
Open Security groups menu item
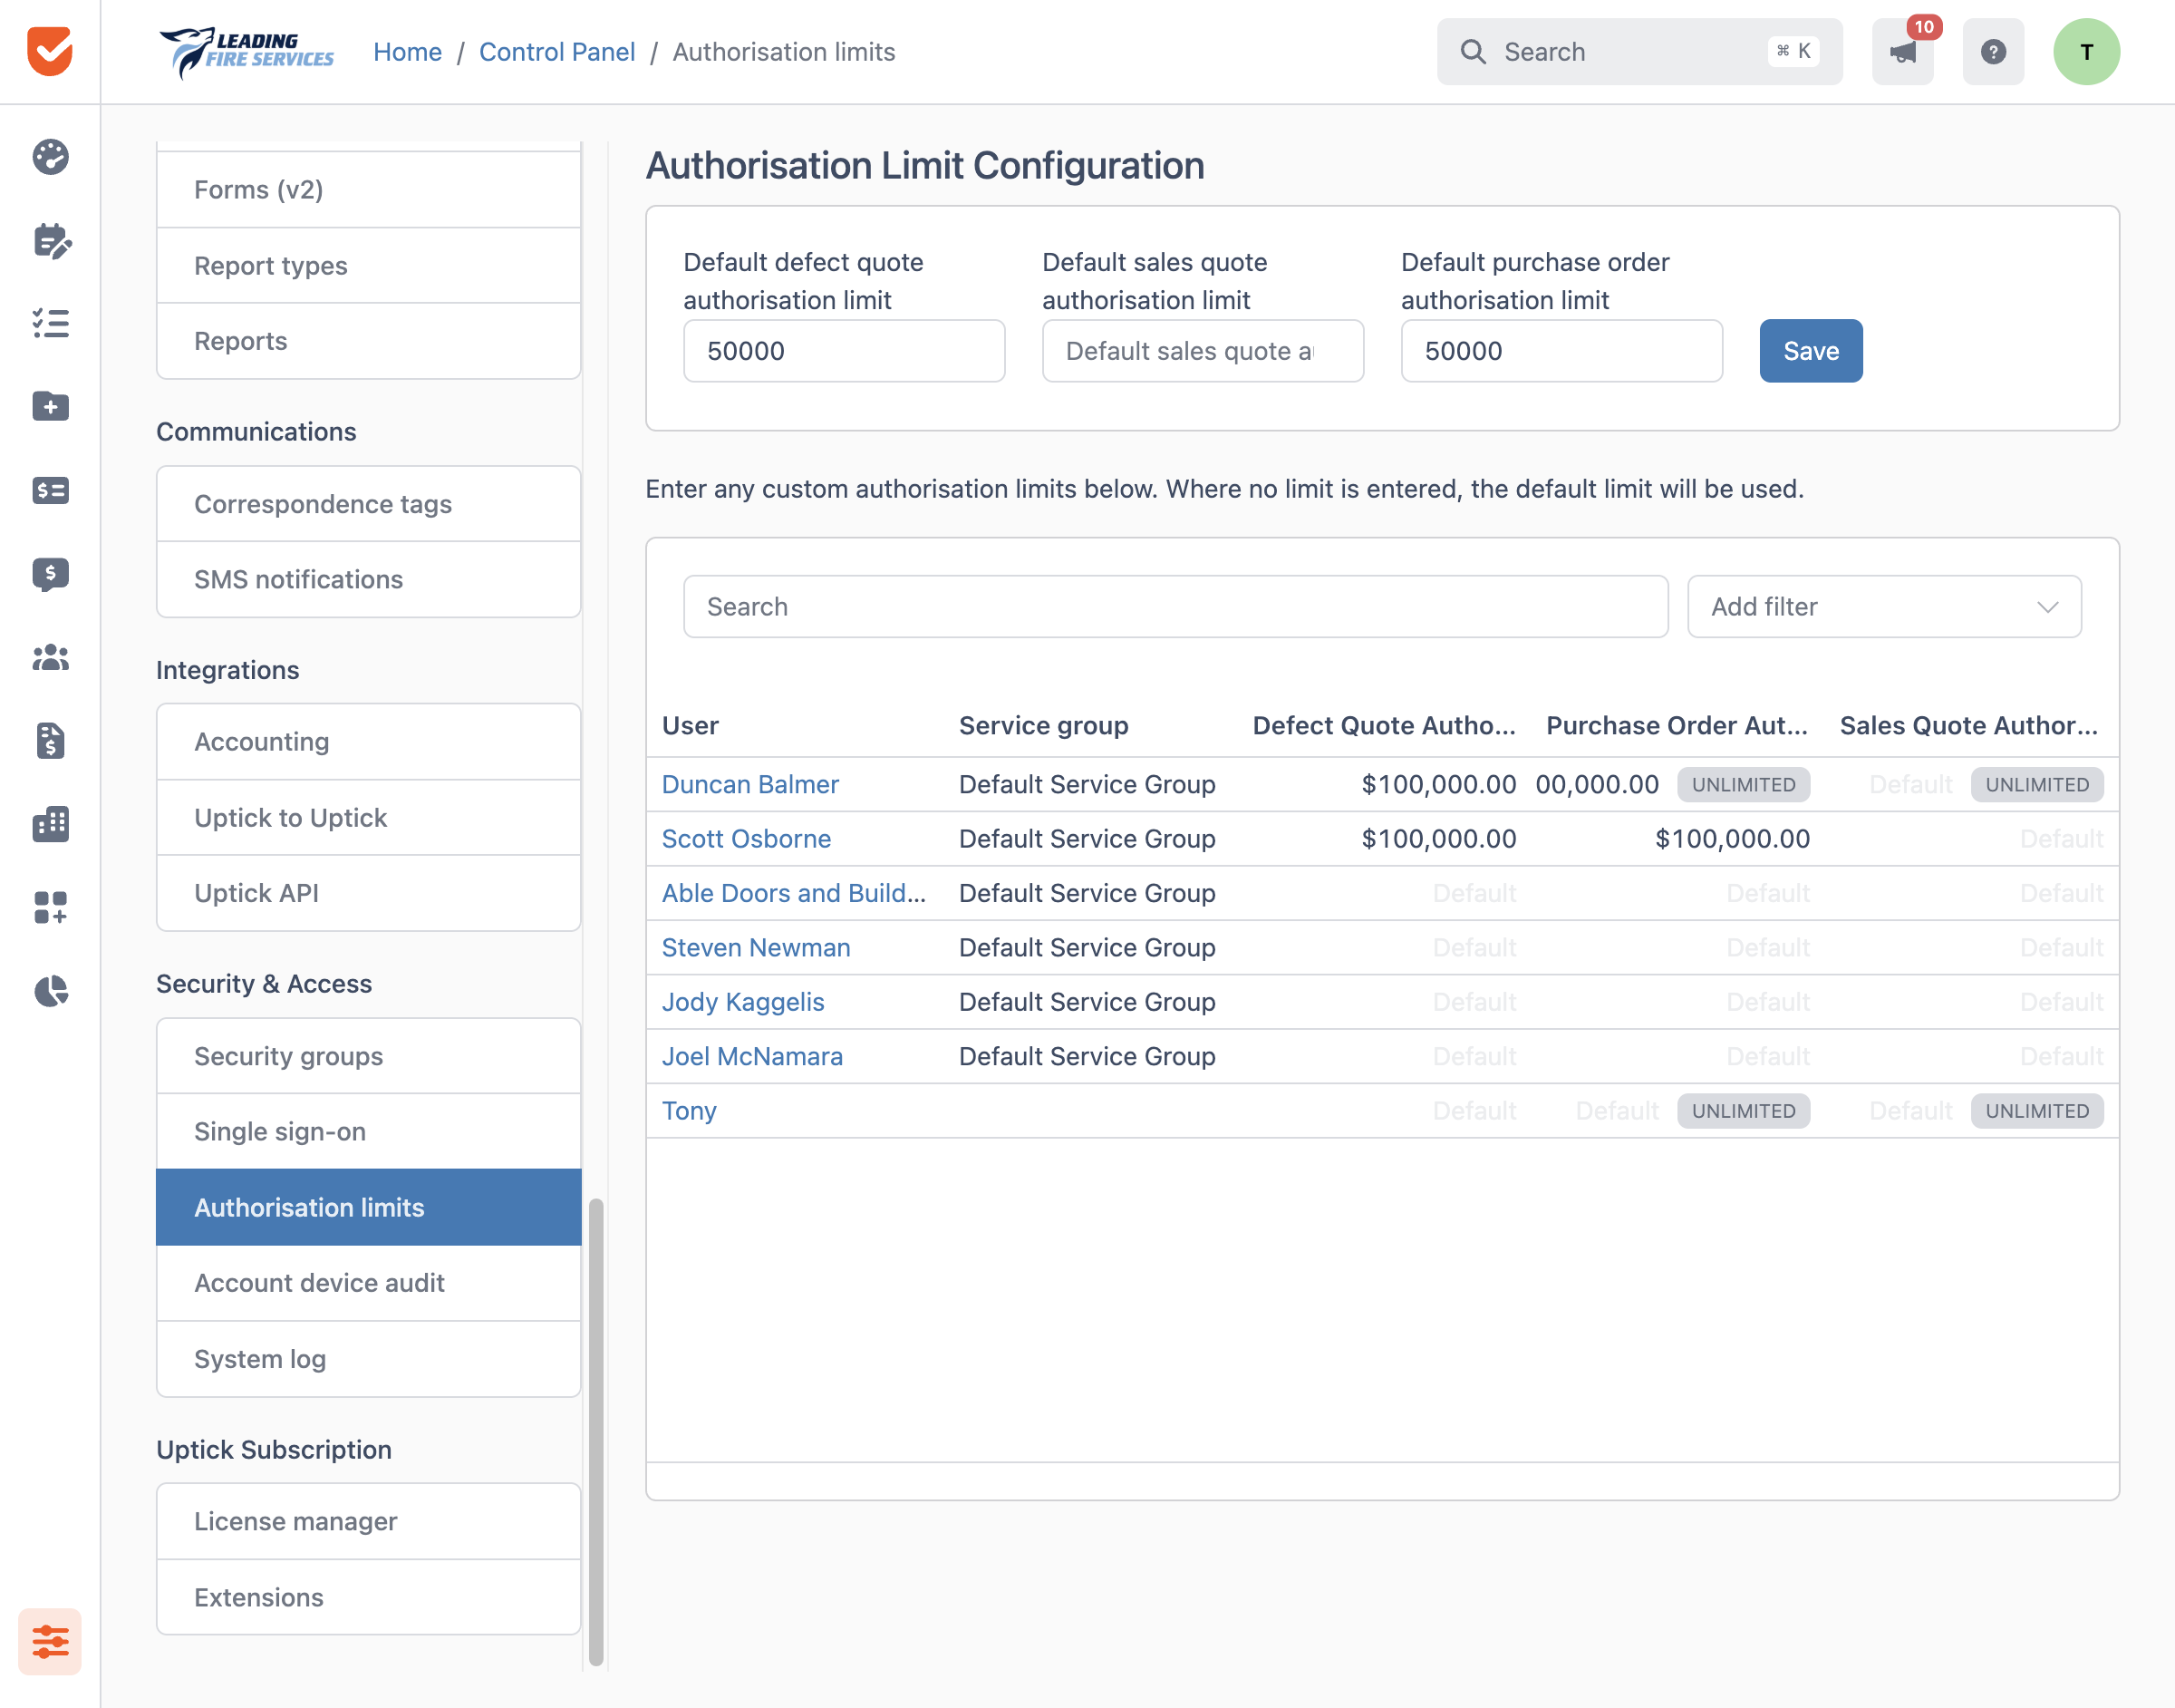(369, 1056)
